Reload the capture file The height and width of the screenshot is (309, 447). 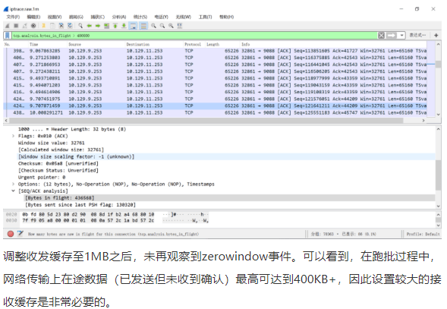point(70,26)
